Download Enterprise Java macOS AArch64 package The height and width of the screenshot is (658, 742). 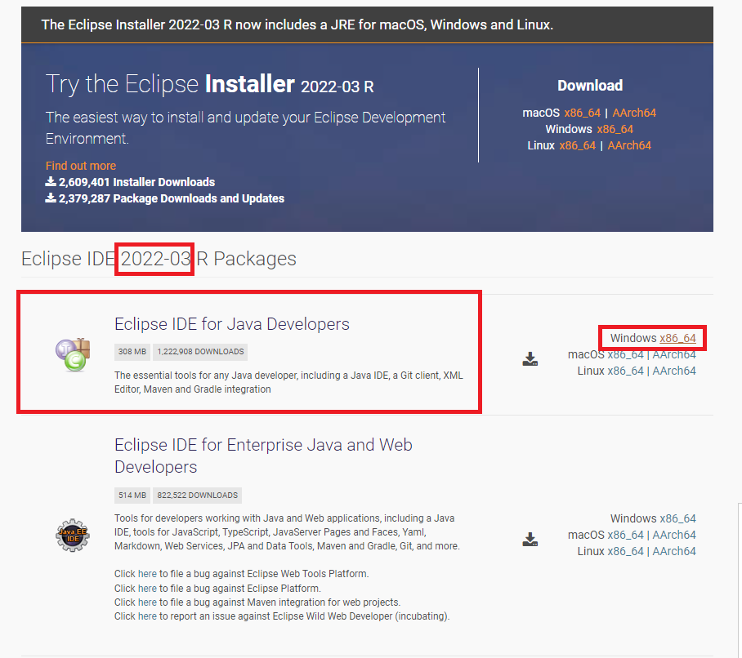pyautogui.click(x=674, y=535)
